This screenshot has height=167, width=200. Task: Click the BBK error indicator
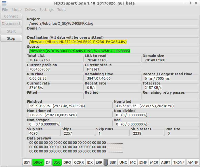click(113, 162)
